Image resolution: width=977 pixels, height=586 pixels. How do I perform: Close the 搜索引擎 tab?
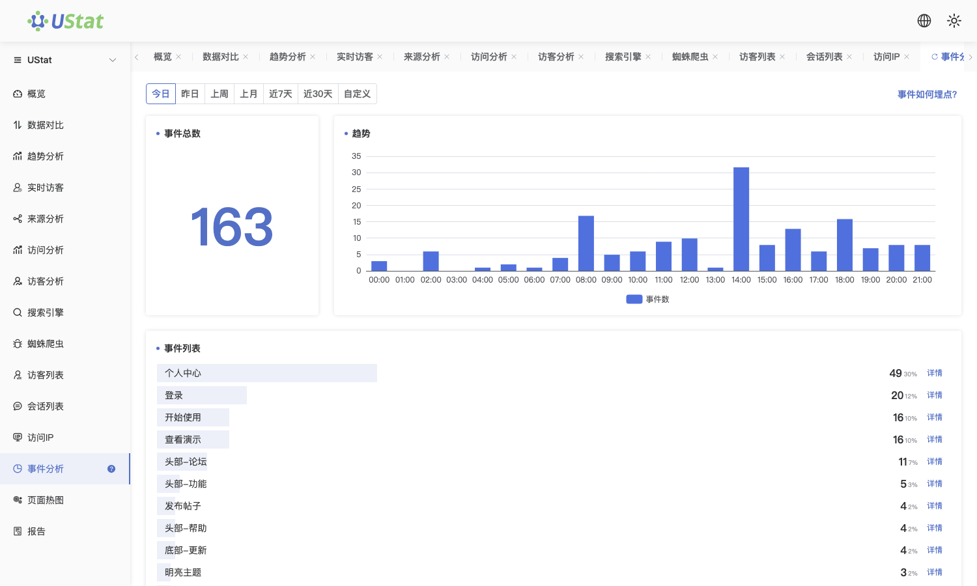(648, 57)
